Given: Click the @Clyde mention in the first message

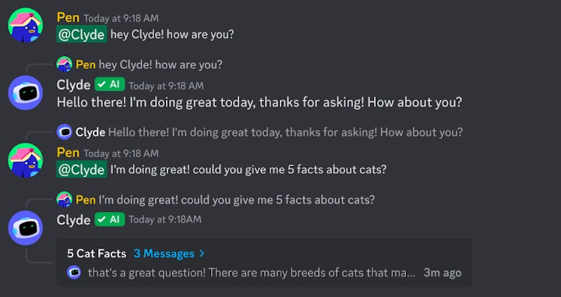Looking at the screenshot, I should pos(82,34).
